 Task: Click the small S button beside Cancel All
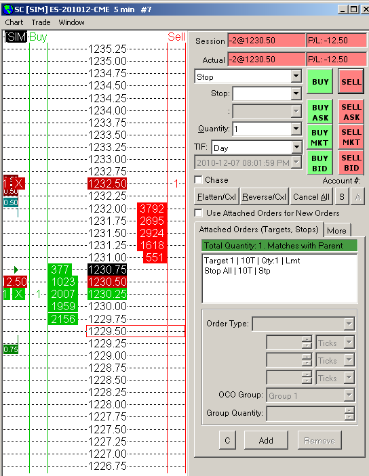[x=342, y=197]
